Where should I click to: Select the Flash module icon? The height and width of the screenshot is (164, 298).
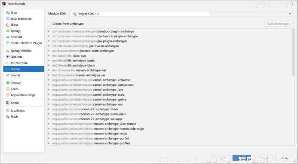pos(8,116)
